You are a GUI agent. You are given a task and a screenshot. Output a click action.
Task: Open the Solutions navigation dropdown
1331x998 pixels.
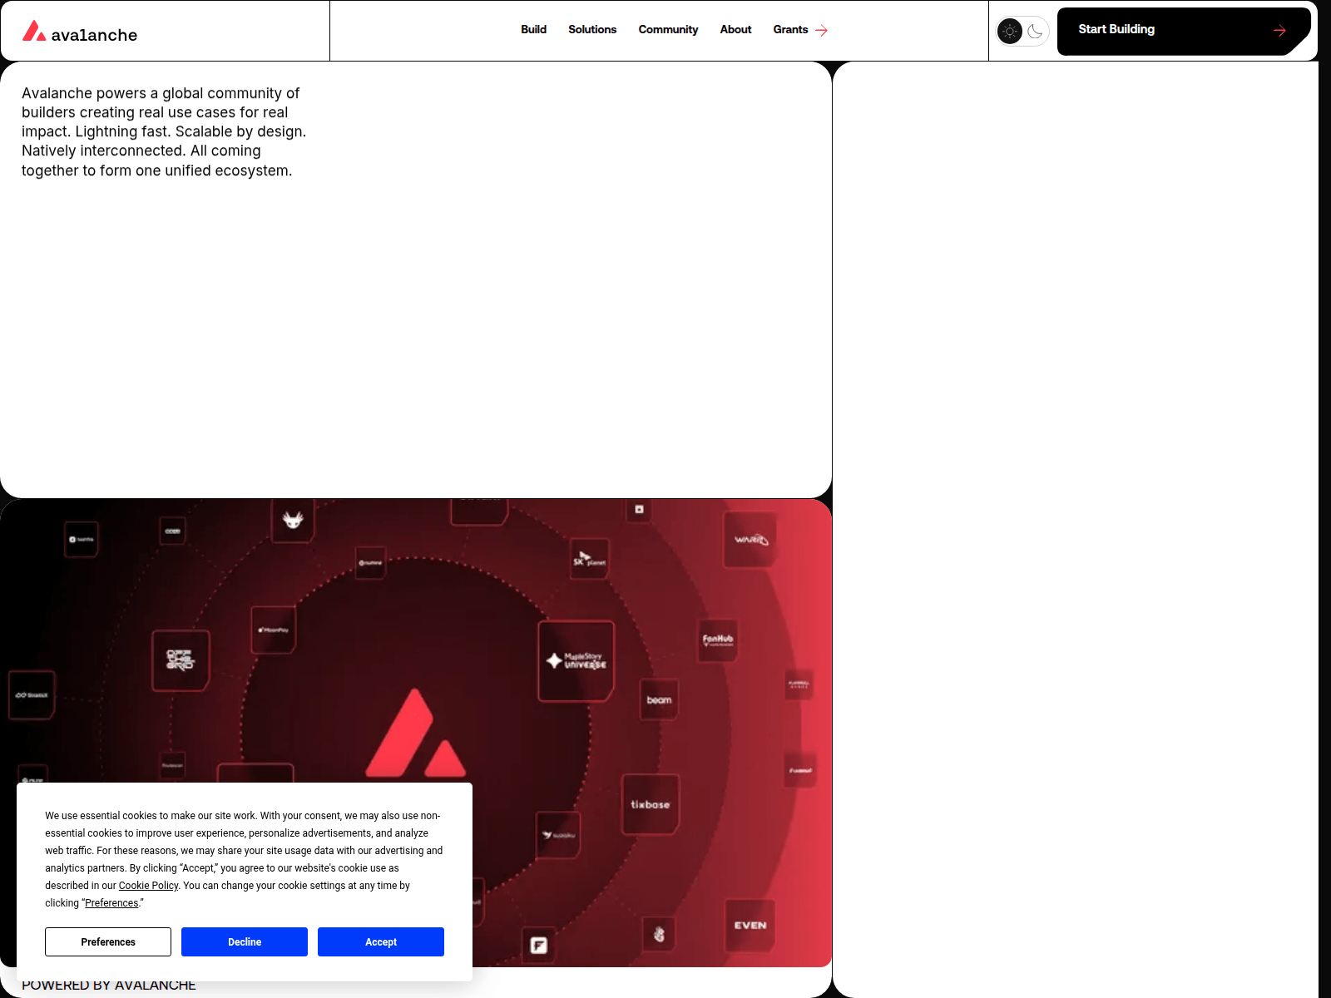point(592,30)
